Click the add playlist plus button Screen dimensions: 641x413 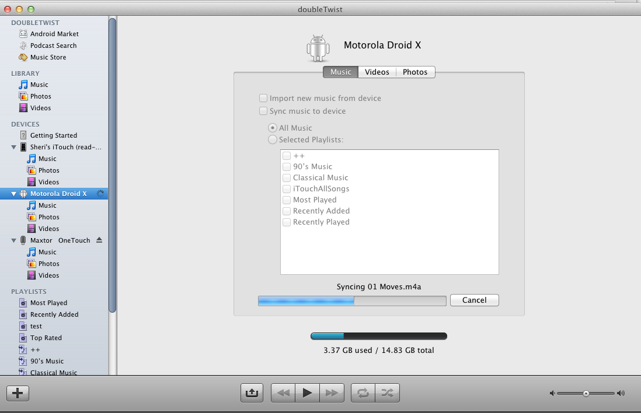[x=18, y=393]
